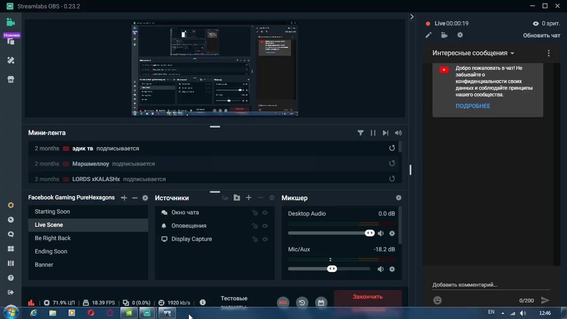
Task: Replay the LORDS xKALASHx subscription alert
Action: [x=392, y=179]
